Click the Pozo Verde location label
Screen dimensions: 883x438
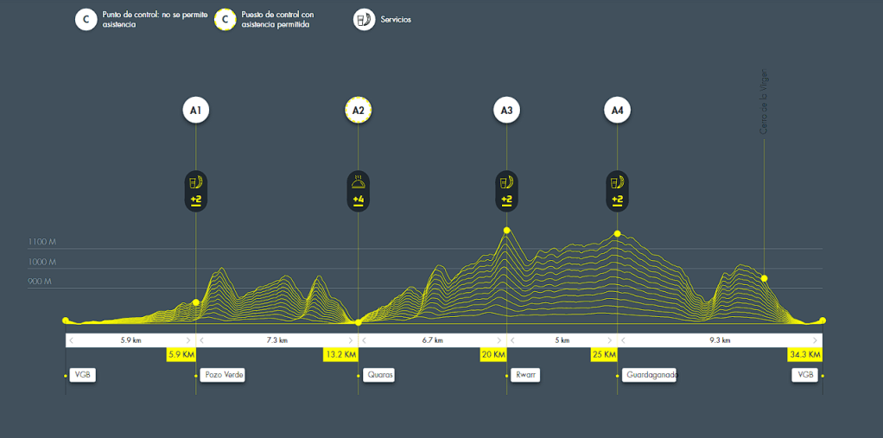point(223,375)
